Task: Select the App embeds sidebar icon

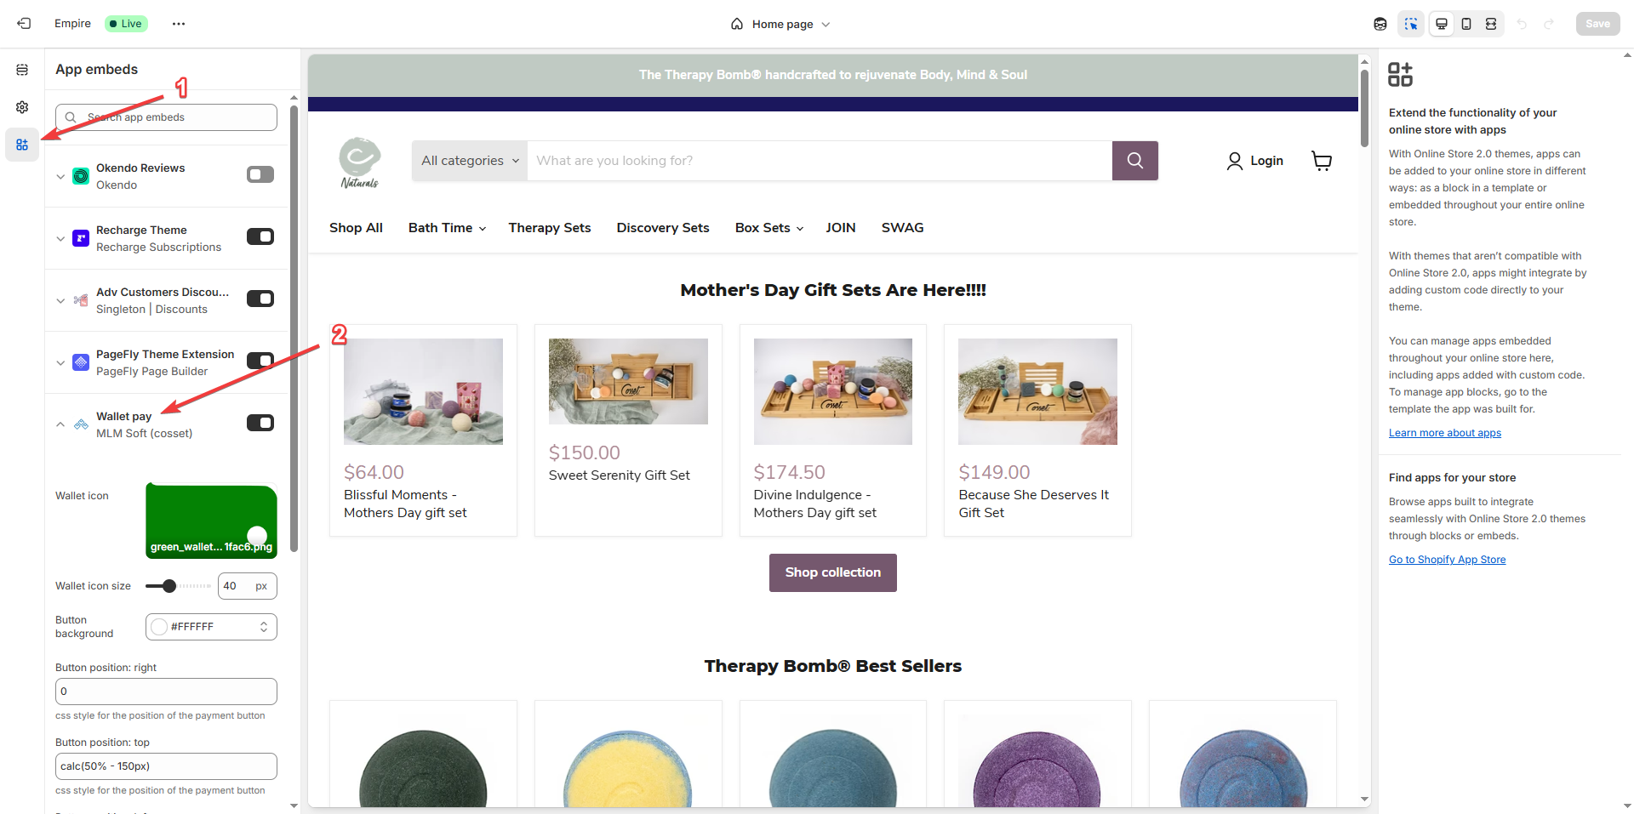Action: pyautogui.click(x=22, y=145)
